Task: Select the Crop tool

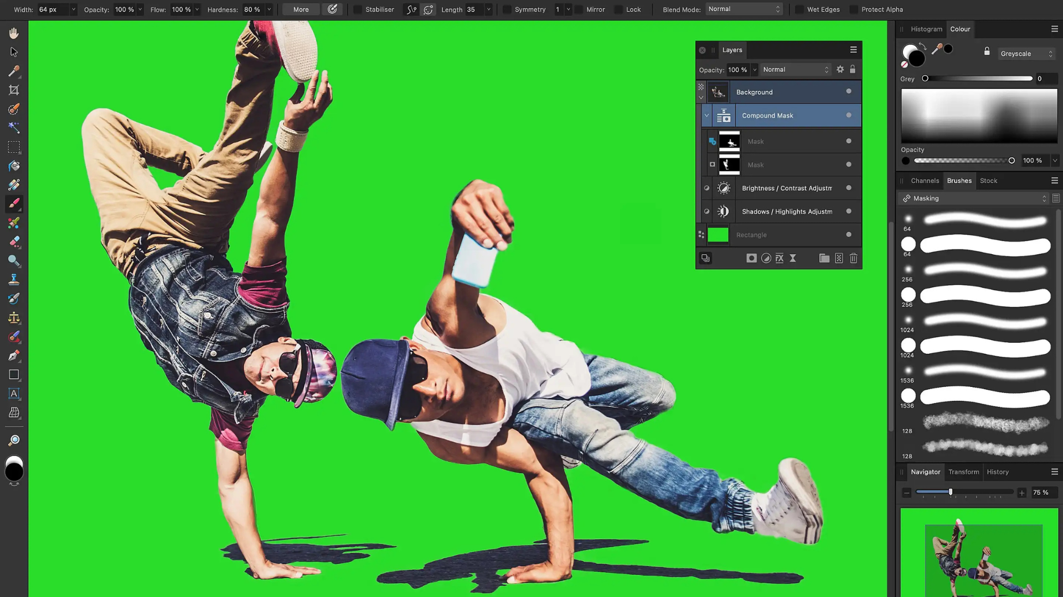Action: 14,90
